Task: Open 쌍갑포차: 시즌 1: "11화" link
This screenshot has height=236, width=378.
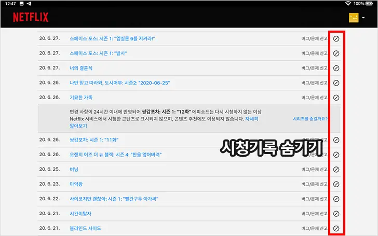Action: point(94,140)
